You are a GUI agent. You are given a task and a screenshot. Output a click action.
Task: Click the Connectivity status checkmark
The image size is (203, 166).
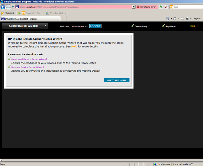tap(132, 25)
